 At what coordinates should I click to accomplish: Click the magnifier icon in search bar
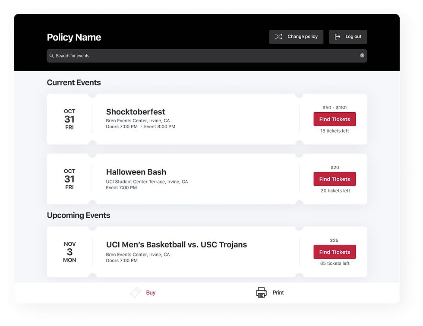[51, 56]
